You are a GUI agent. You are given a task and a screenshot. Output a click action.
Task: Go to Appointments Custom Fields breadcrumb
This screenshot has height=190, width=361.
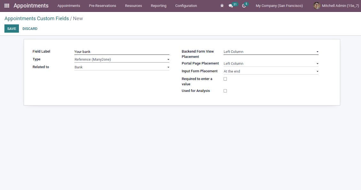(x=37, y=18)
